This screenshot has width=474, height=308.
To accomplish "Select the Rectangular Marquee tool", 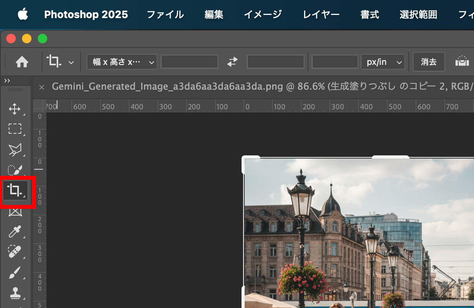I will click(x=15, y=129).
